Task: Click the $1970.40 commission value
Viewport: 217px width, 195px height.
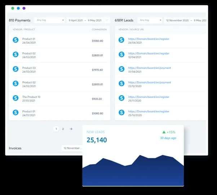Action: coord(97,70)
